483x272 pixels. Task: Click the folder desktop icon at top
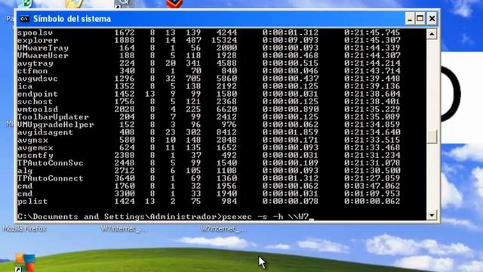pos(74,4)
